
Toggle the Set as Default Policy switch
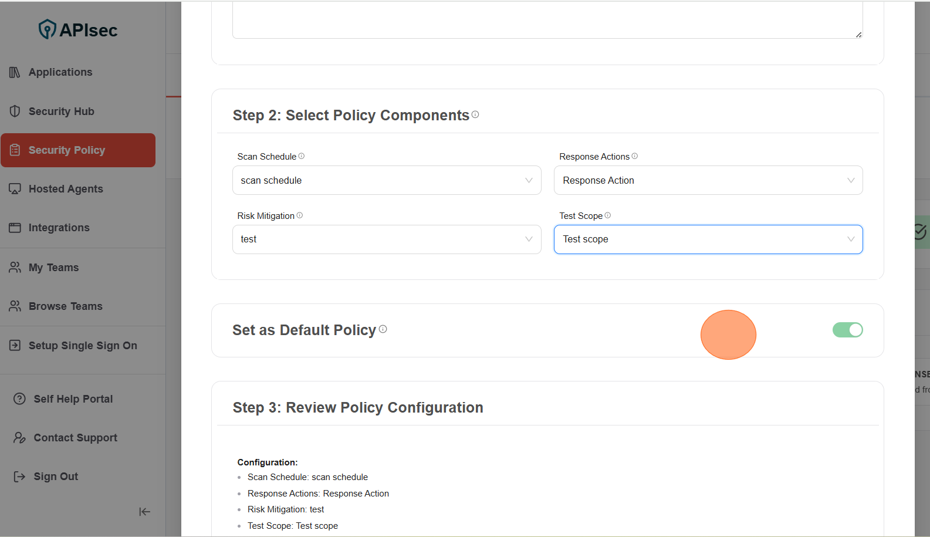(x=847, y=330)
